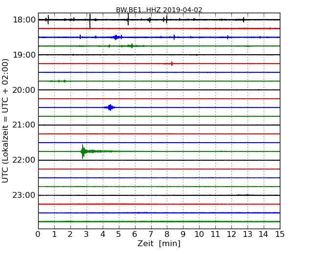This screenshot has height=254, width=318.
Task: Click x-axis tick label 15
Action: [280, 234]
